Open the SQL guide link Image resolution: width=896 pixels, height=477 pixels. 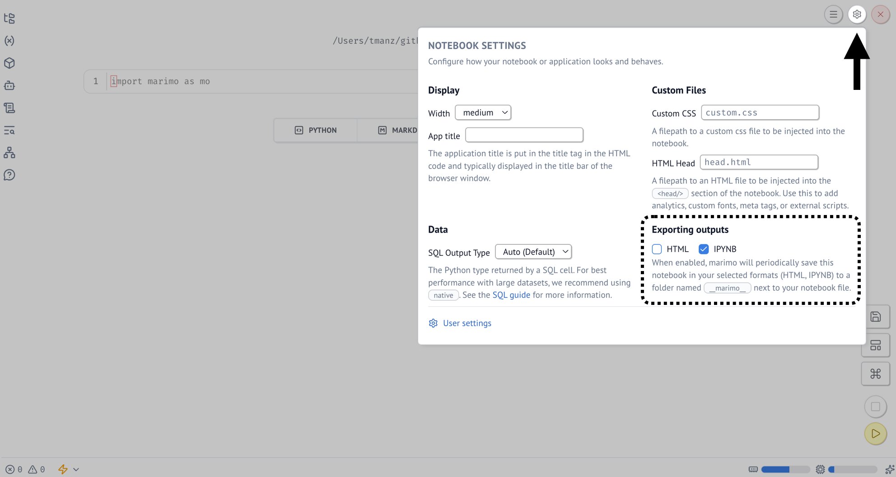tap(511, 295)
